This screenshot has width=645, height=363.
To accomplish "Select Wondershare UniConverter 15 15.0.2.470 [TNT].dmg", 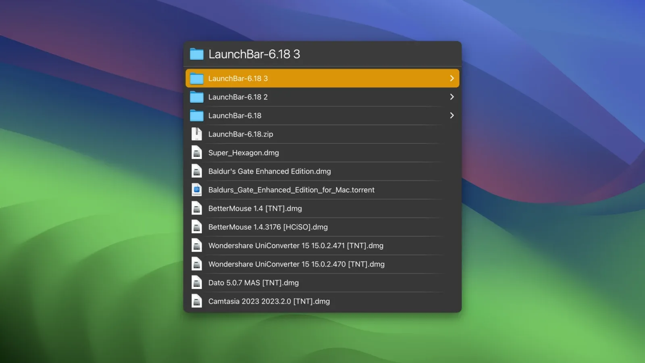I will point(296,264).
